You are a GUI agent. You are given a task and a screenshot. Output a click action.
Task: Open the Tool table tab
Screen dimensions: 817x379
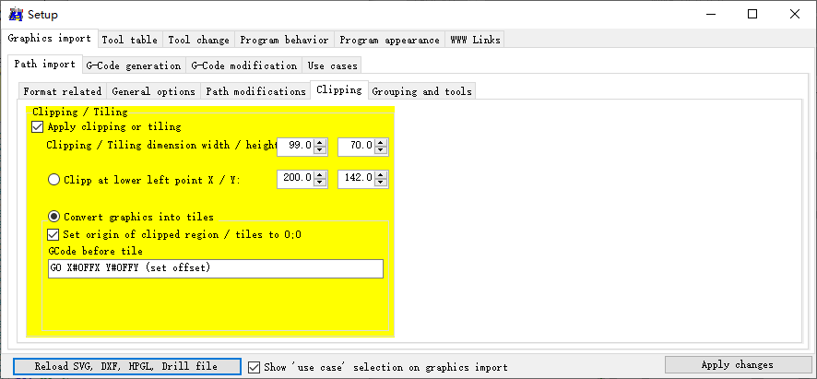[x=129, y=40]
